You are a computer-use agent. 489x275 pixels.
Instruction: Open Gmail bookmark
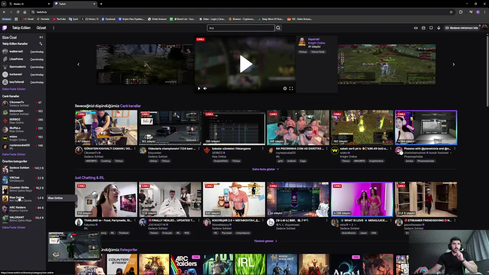point(29,19)
